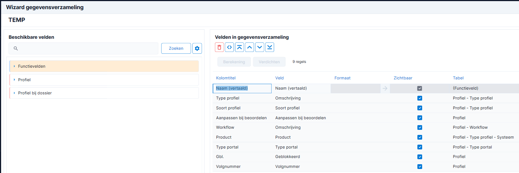Click the Berekening button

(x=234, y=62)
